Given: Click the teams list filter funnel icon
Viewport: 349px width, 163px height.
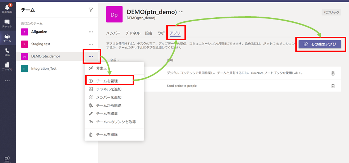Looking at the screenshot, I should click(x=91, y=9).
